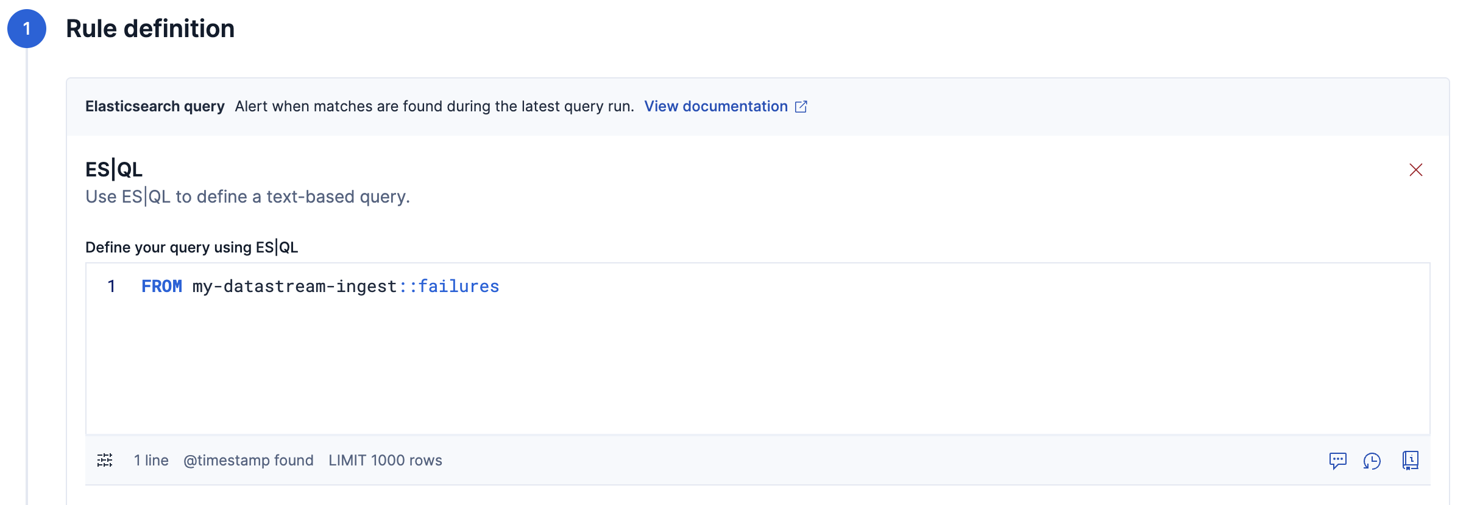
Task: Click the step 1 circle badge
Action: click(27, 29)
